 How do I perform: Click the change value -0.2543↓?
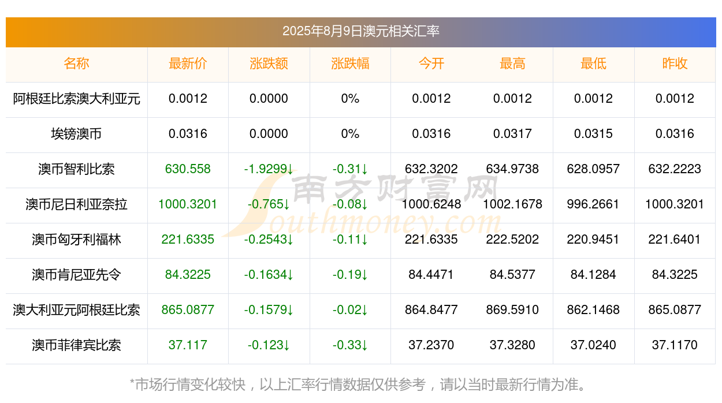[x=269, y=240]
